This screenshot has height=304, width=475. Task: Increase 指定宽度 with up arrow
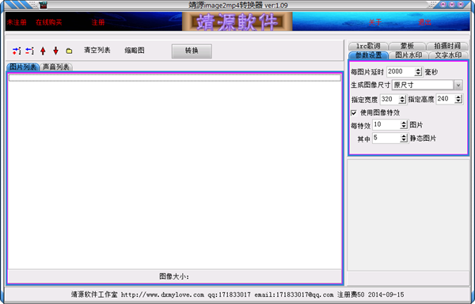pos(402,97)
